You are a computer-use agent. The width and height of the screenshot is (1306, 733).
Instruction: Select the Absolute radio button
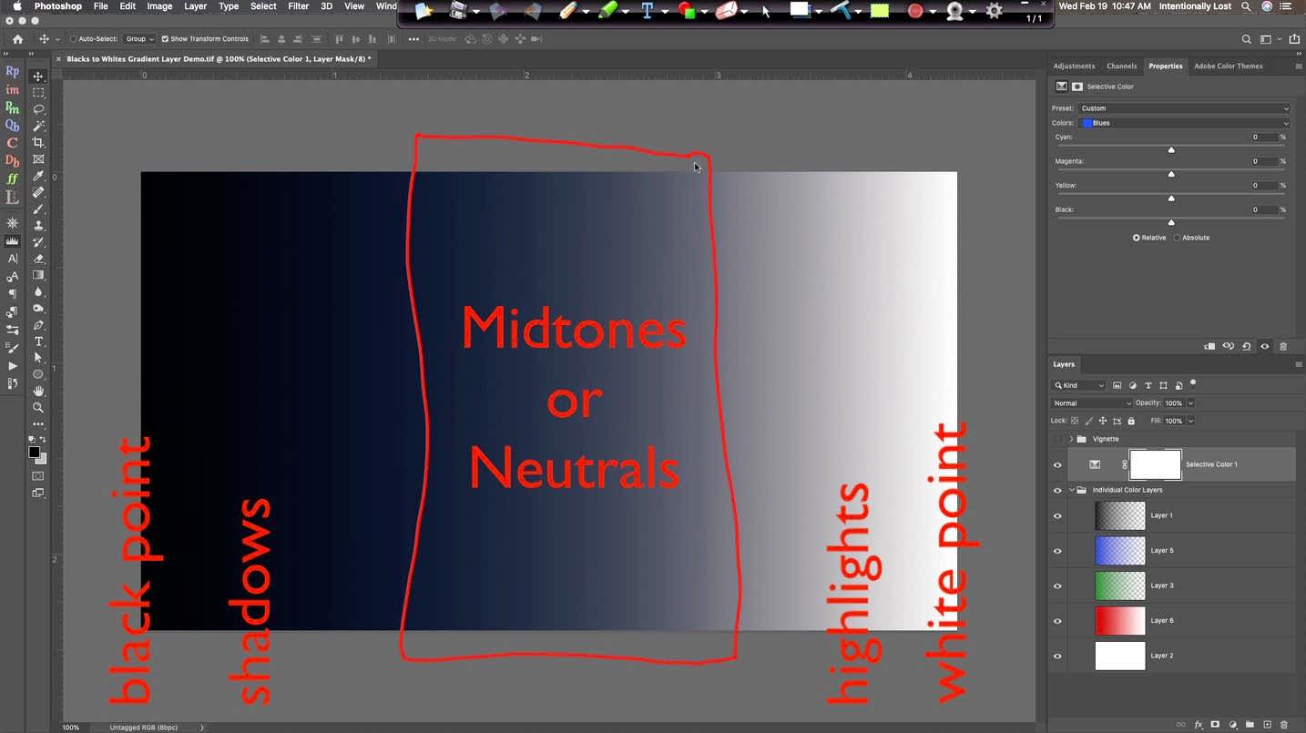(x=1177, y=238)
